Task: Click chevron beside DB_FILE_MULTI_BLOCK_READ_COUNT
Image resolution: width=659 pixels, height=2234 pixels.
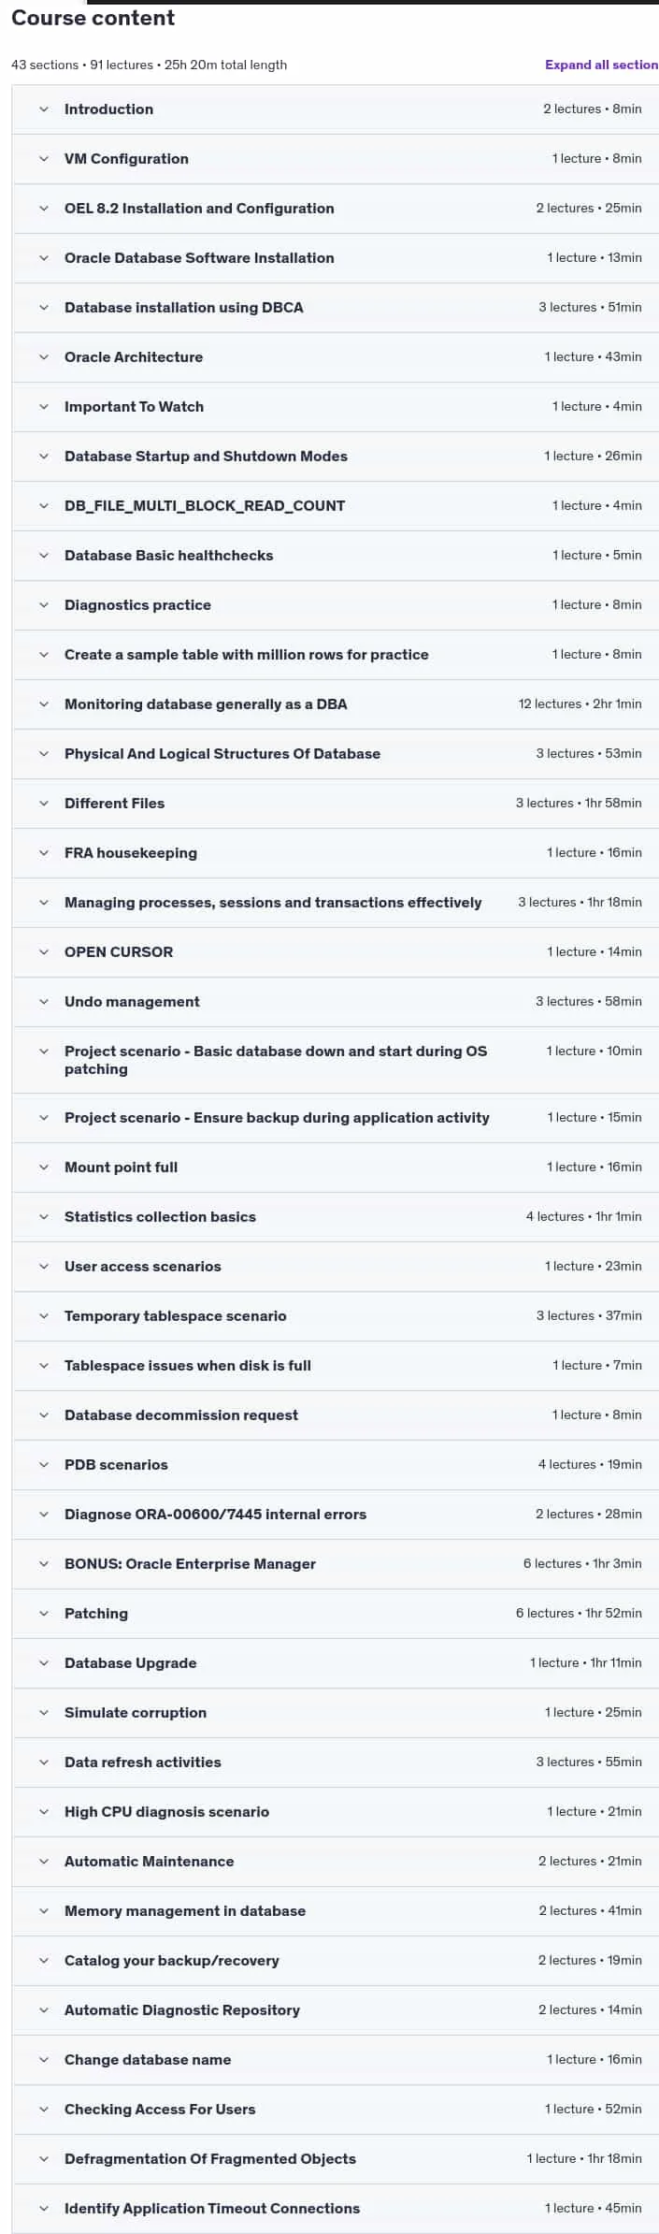Action: [44, 506]
